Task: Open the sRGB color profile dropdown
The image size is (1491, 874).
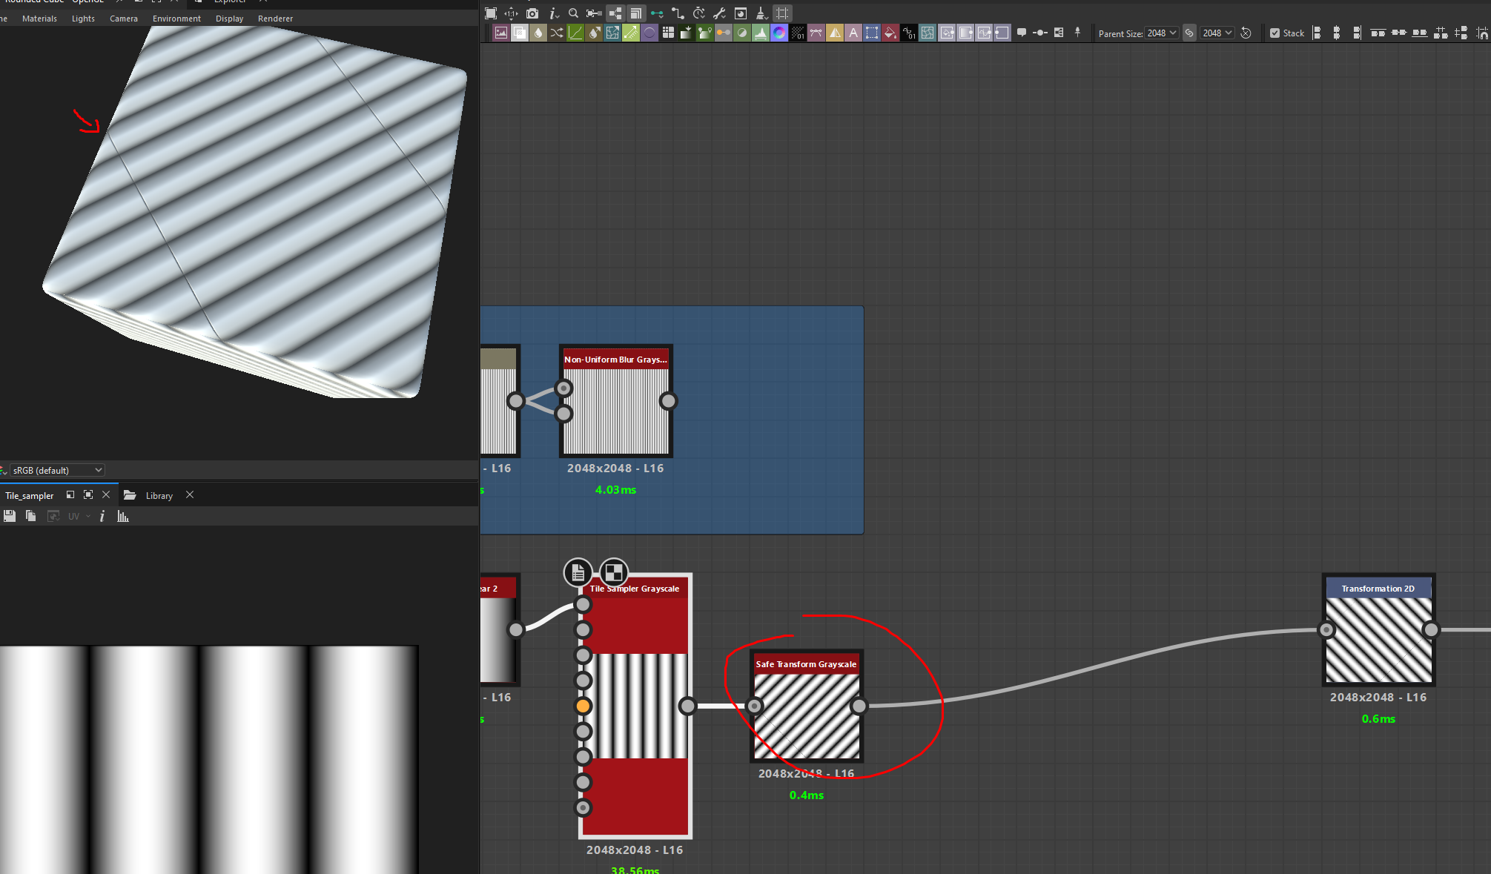Action: [56, 469]
